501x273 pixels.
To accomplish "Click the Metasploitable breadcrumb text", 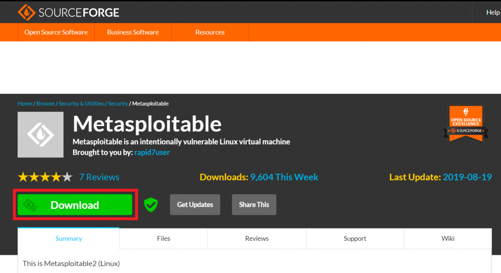I will point(150,104).
